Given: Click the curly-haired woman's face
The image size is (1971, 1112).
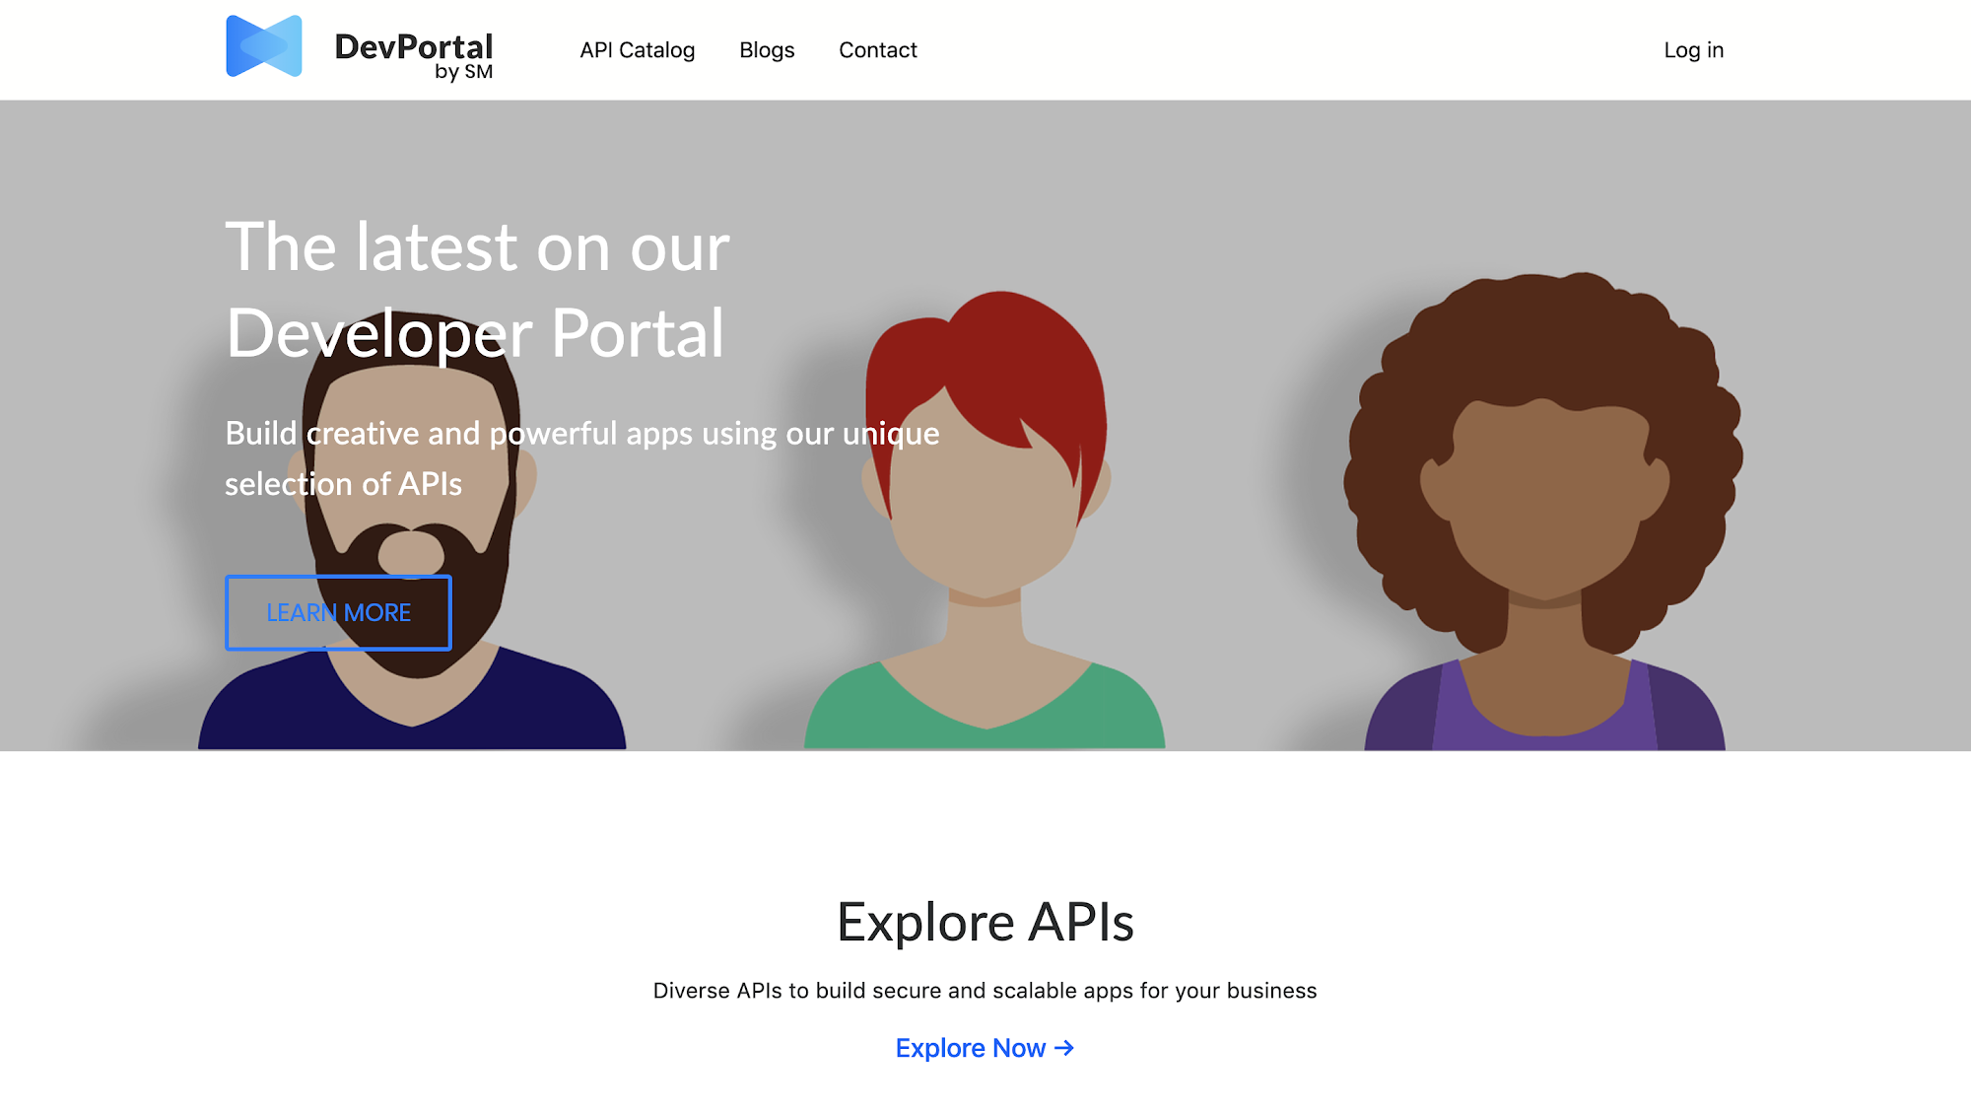Looking at the screenshot, I should tap(1544, 503).
